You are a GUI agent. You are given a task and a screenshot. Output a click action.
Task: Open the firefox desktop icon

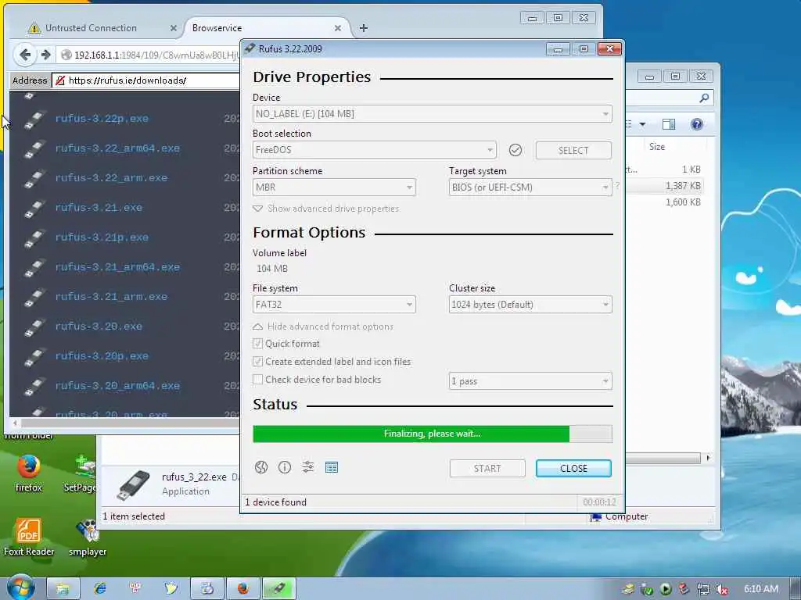tap(29, 473)
